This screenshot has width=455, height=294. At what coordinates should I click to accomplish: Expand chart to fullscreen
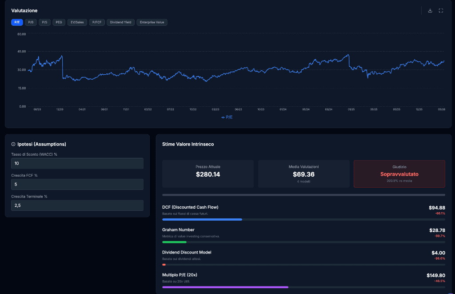tap(441, 11)
